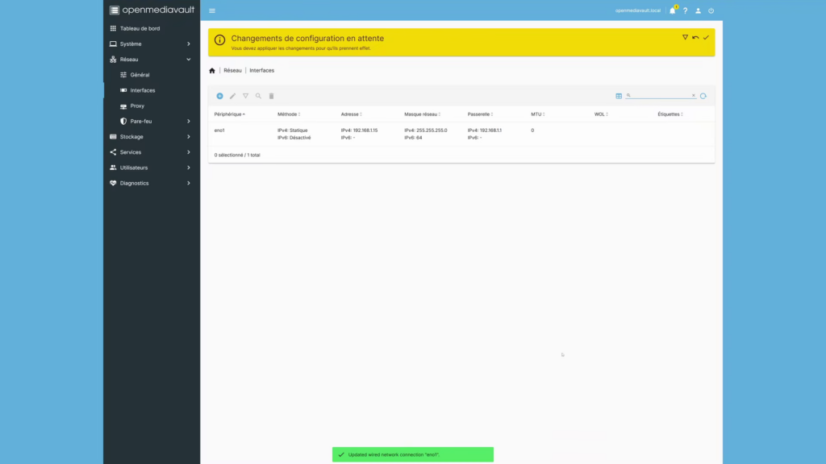Image resolution: width=826 pixels, height=464 pixels.
Task: Sort table by Périphérique column header
Action: 228,114
